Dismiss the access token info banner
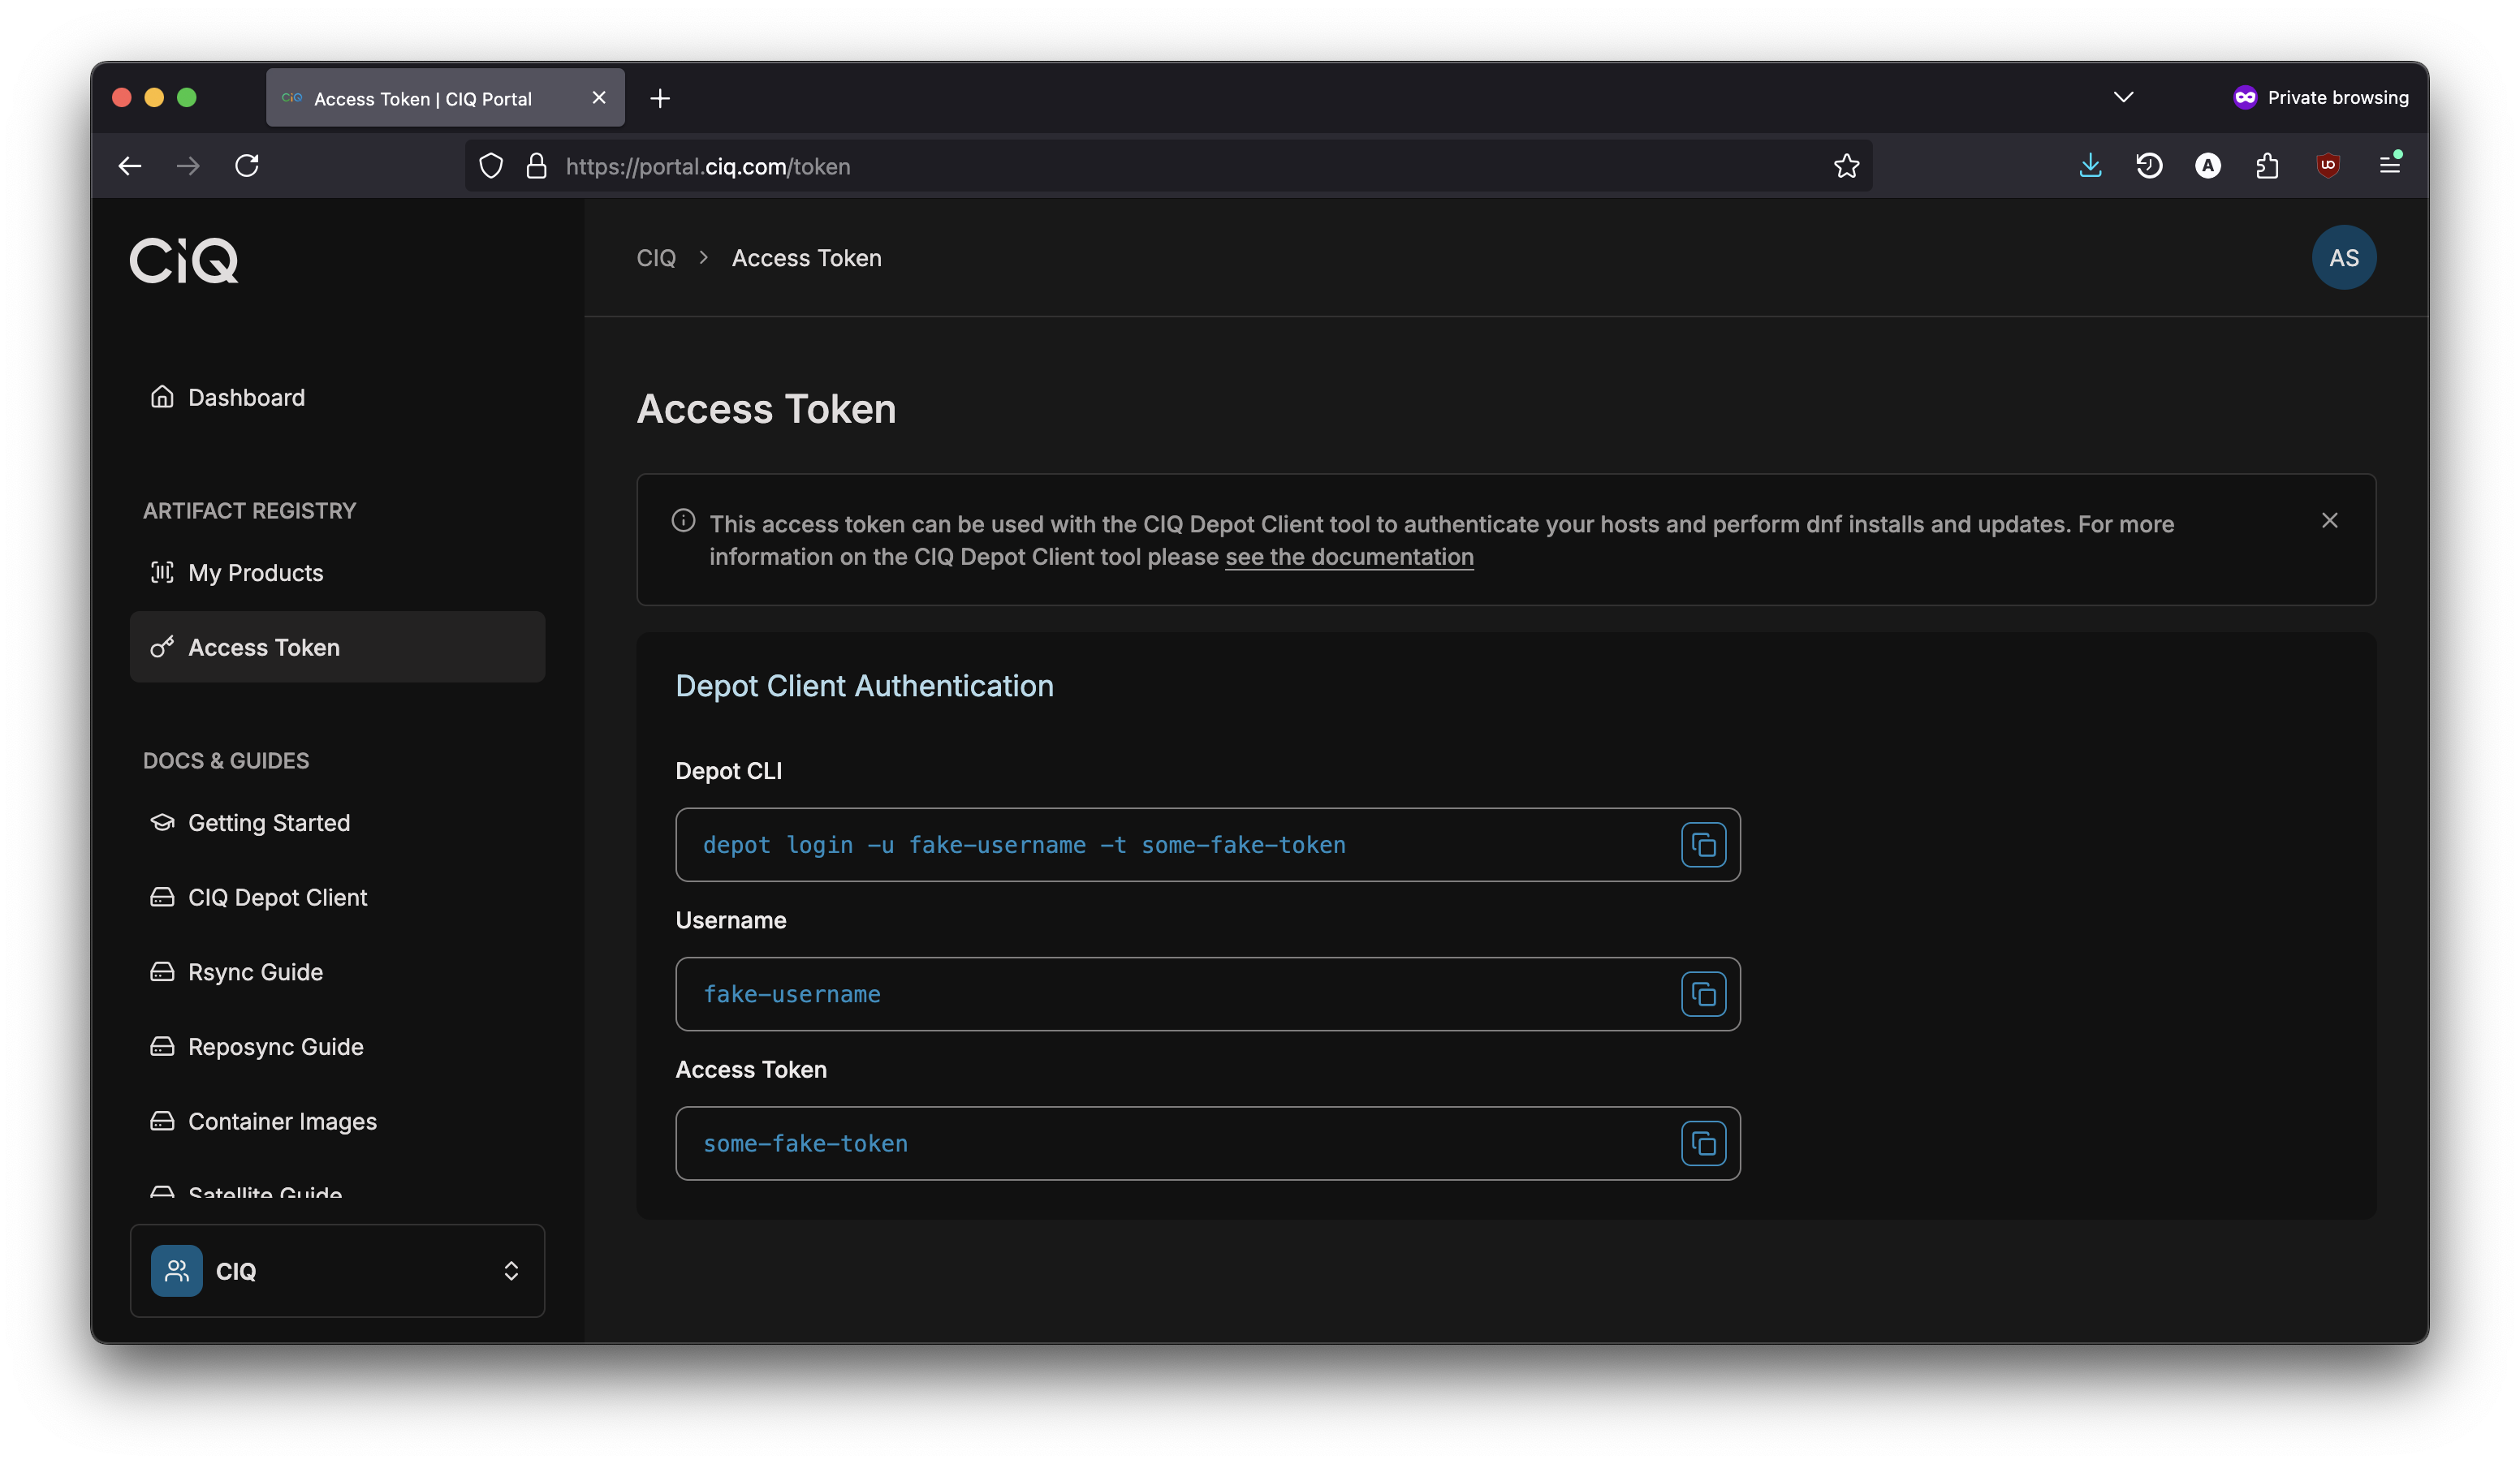The height and width of the screenshot is (1464, 2520). pyautogui.click(x=2330, y=519)
